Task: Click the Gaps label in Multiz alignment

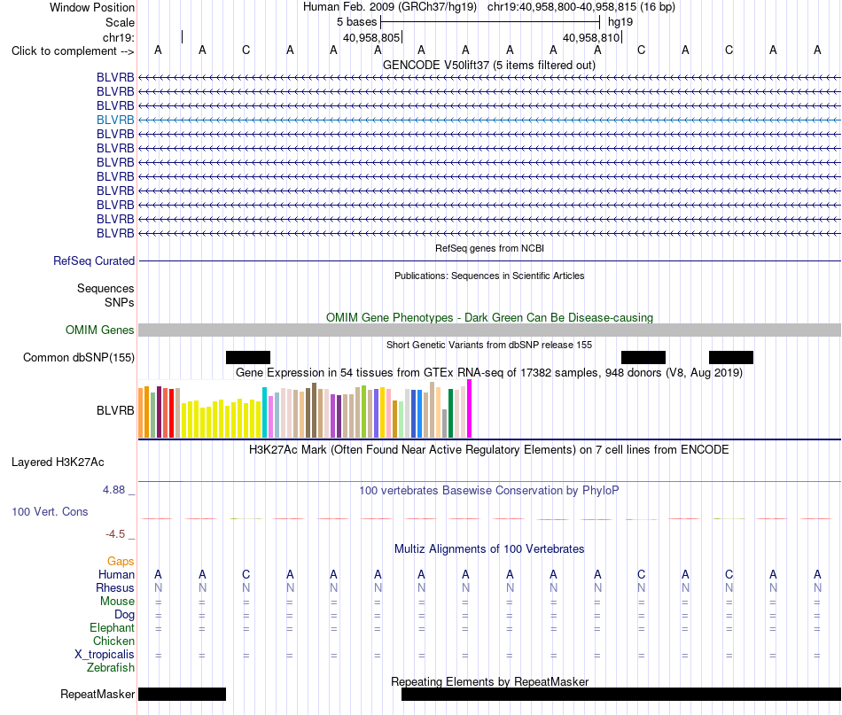Action: pos(121,562)
